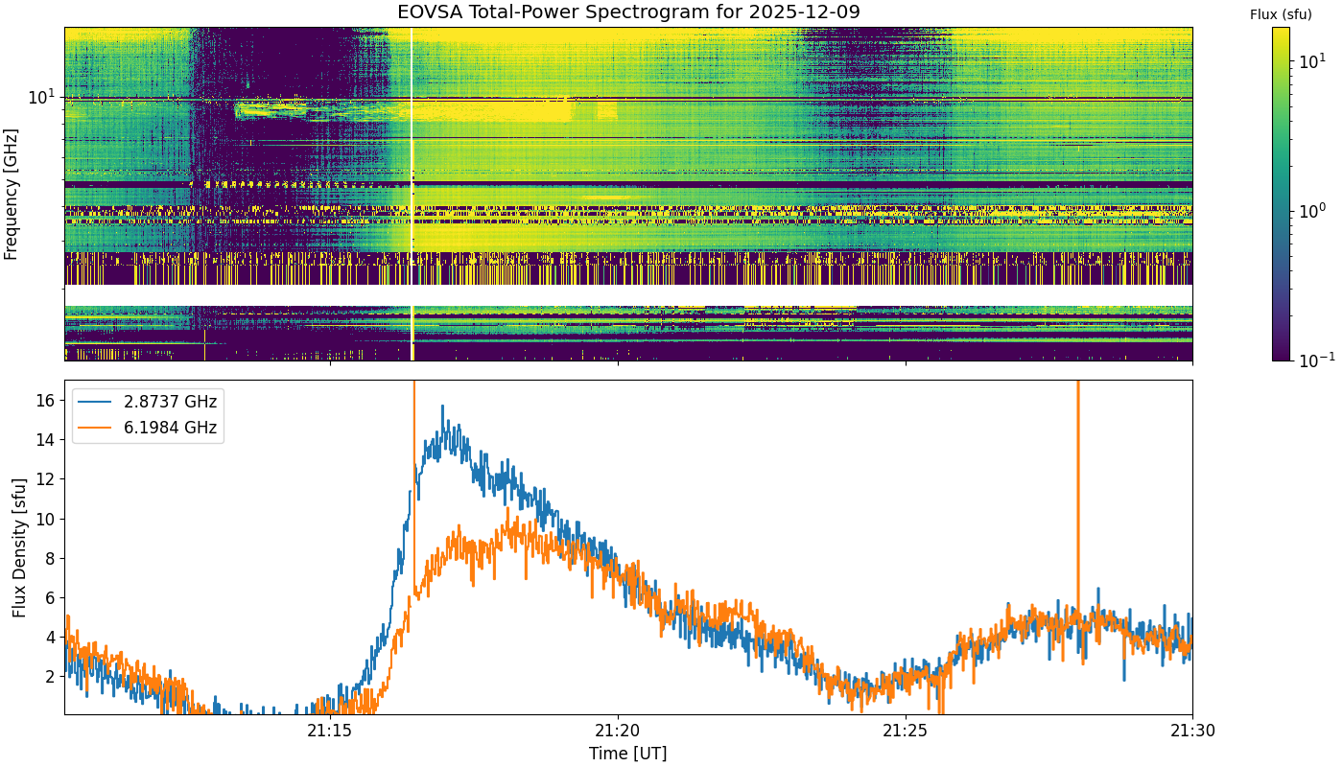Click the 21:15 time tick label
Image resolution: width=1343 pixels, height=767 pixels.
329,732
